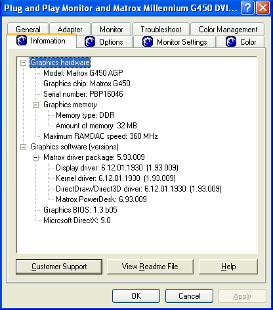This screenshot has height=310, width=273.
Task: Click the dialog title bar text
Action: tap(121, 9)
